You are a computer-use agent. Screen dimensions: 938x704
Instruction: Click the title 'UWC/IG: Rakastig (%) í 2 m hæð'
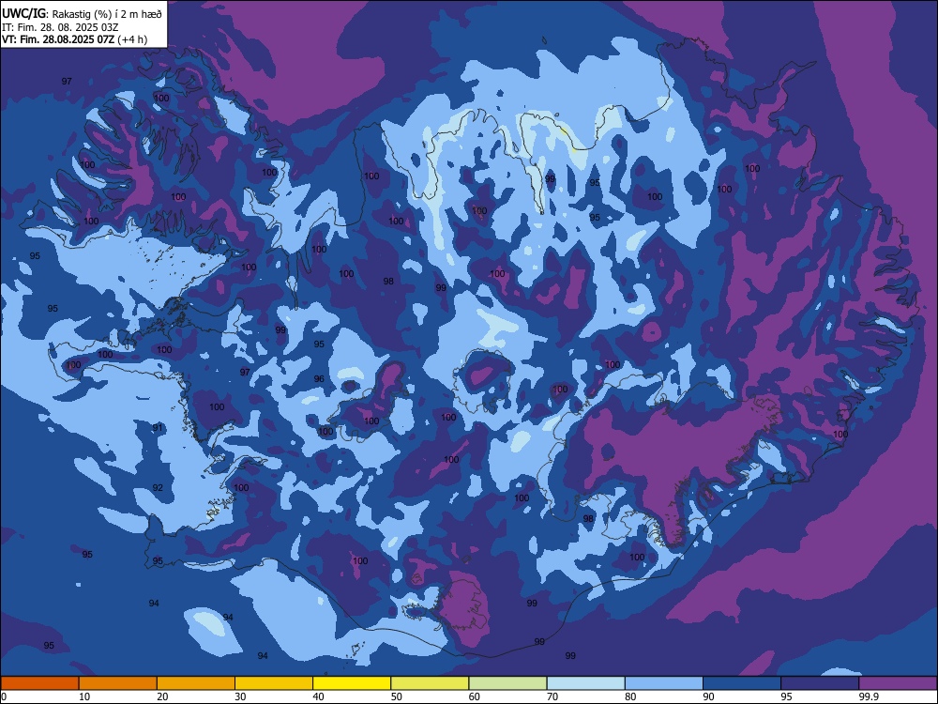(82, 13)
